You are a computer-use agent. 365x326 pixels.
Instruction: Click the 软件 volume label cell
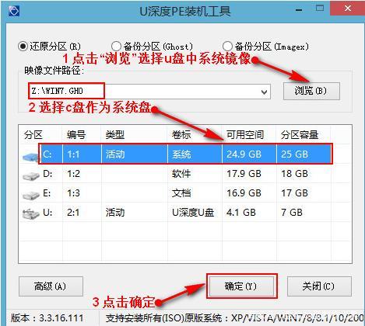(181, 174)
